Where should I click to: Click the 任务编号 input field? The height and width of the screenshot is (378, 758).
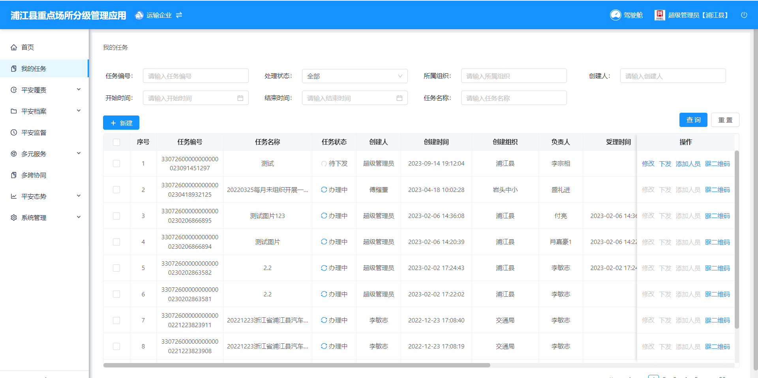coord(195,76)
